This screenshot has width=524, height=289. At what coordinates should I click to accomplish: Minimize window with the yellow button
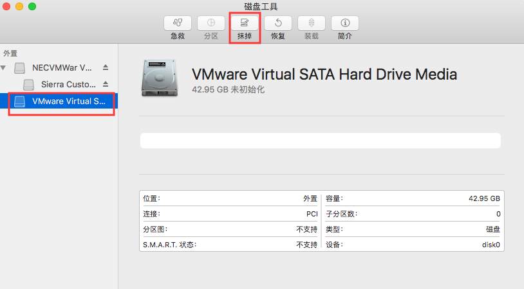pos(19,6)
